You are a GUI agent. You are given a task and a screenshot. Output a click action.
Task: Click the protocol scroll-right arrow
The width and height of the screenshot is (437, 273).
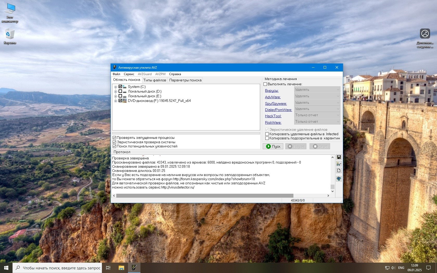328,196
